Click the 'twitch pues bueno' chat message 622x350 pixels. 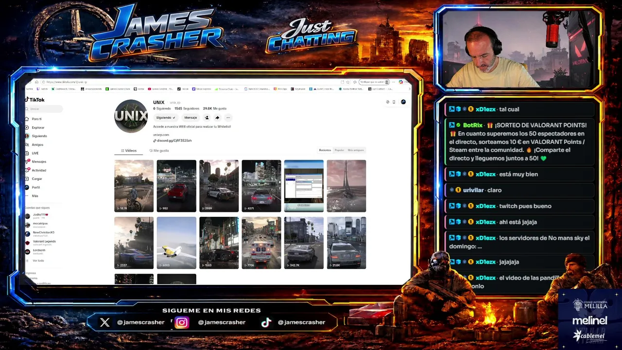(519, 206)
